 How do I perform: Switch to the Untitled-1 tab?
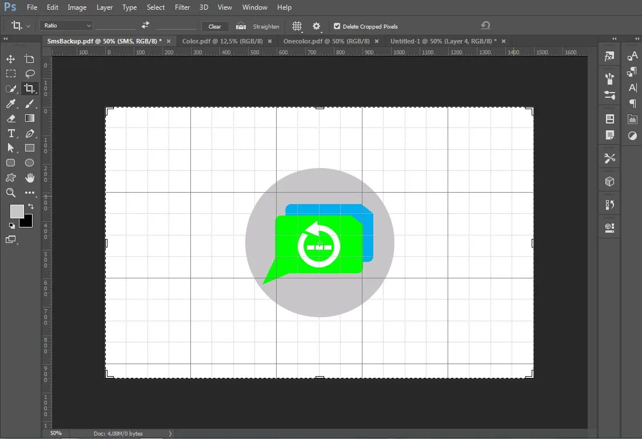(x=444, y=41)
